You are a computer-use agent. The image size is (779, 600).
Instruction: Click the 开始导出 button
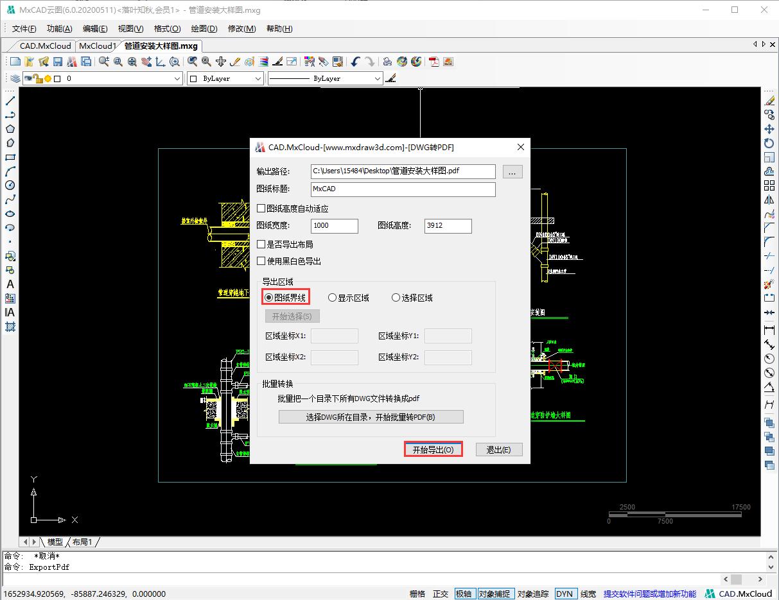(433, 449)
